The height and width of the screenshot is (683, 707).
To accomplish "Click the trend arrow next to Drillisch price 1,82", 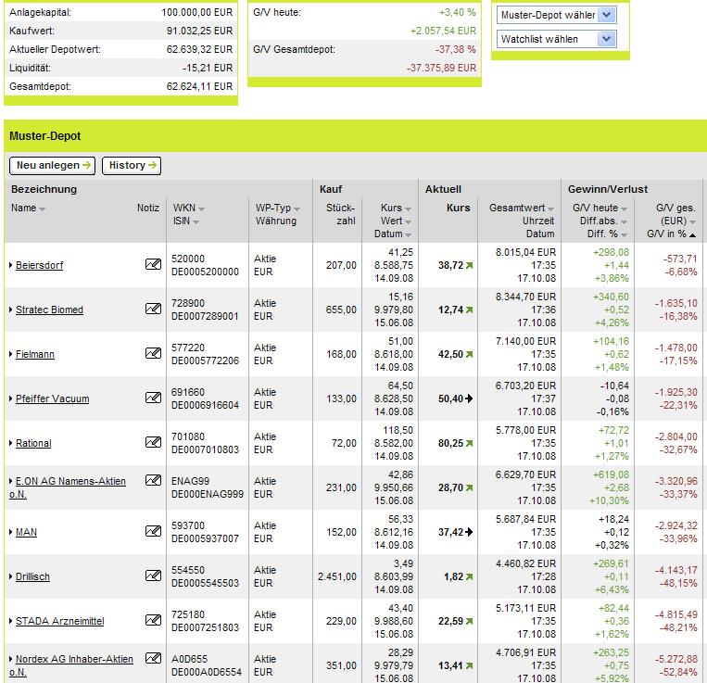I will [470, 576].
